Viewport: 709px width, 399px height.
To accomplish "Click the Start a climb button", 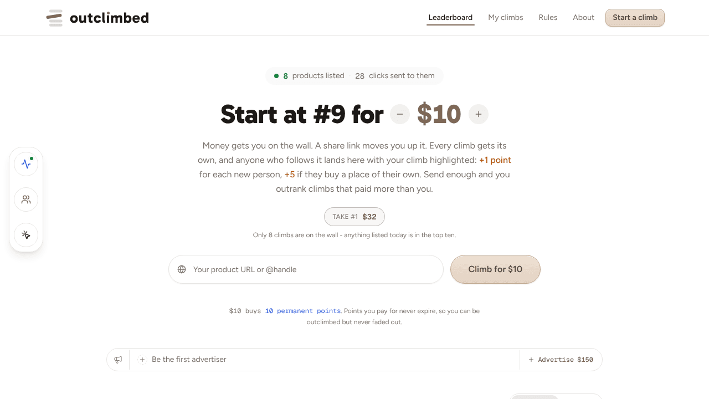I will click(x=635, y=18).
